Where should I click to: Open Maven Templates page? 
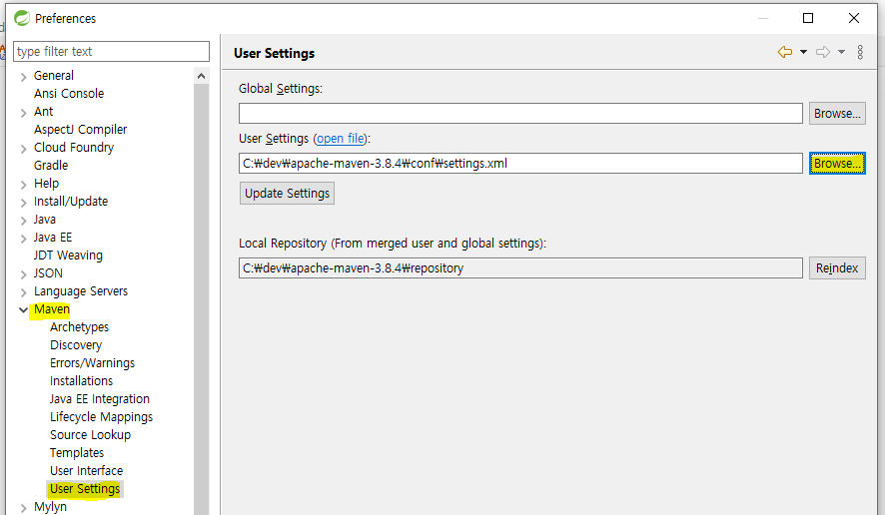(77, 452)
